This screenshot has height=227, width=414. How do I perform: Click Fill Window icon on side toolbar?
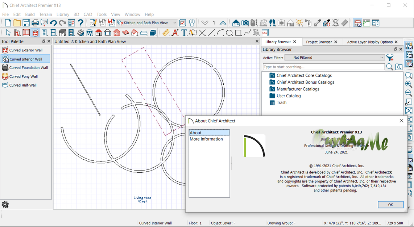tap(409, 110)
